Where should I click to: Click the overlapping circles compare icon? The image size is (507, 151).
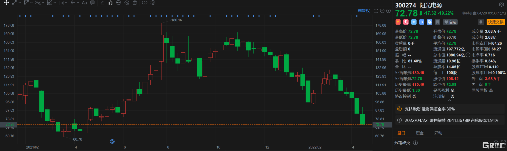click(145, 3)
